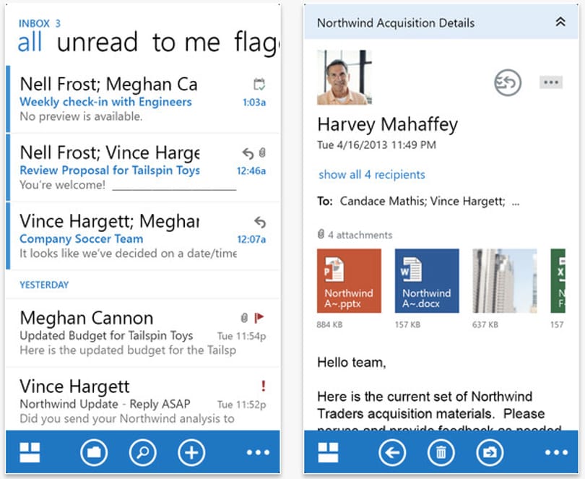Viewport: 585px width, 479px height.
Task: Open the building photo attachment thumbnail
Action: tap(505, 281)
